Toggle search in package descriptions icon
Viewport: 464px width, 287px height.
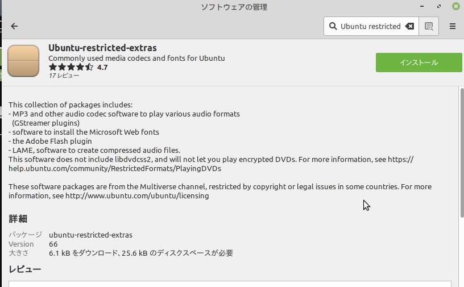(429, 26)
